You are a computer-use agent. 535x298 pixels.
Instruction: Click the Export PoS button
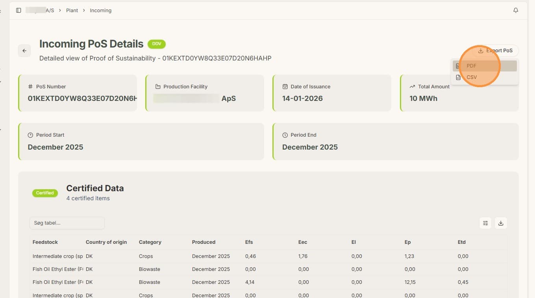495,51
